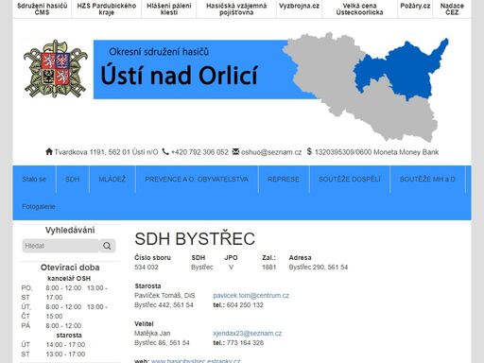The height and width of the screenshot is (363, 484).
Task: Open Požáry.cz link
Action: click(x=415, y=6)
